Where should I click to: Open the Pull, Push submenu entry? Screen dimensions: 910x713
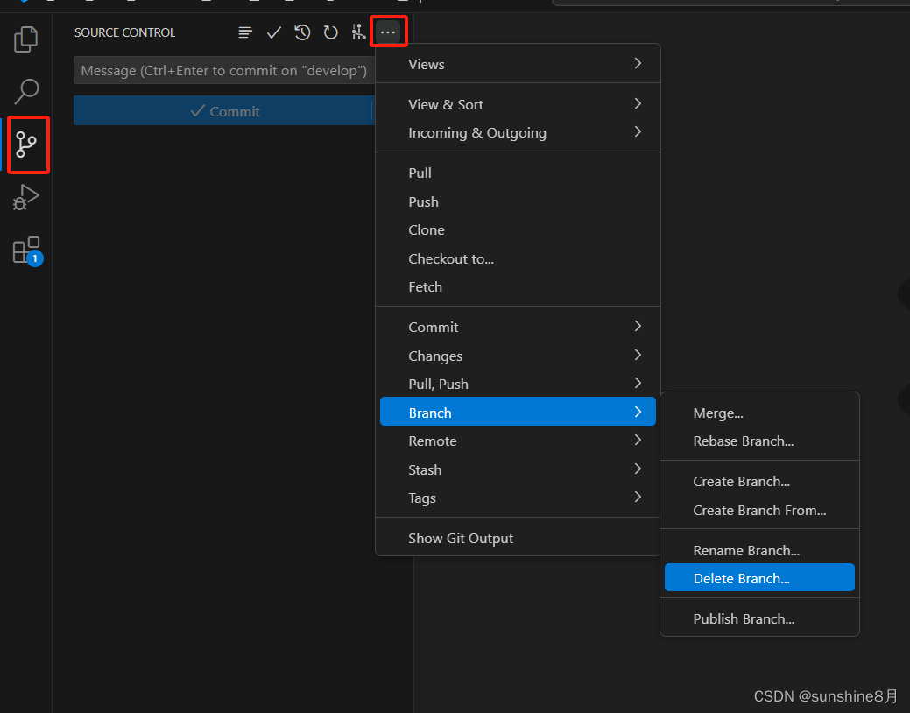(518, 384)
